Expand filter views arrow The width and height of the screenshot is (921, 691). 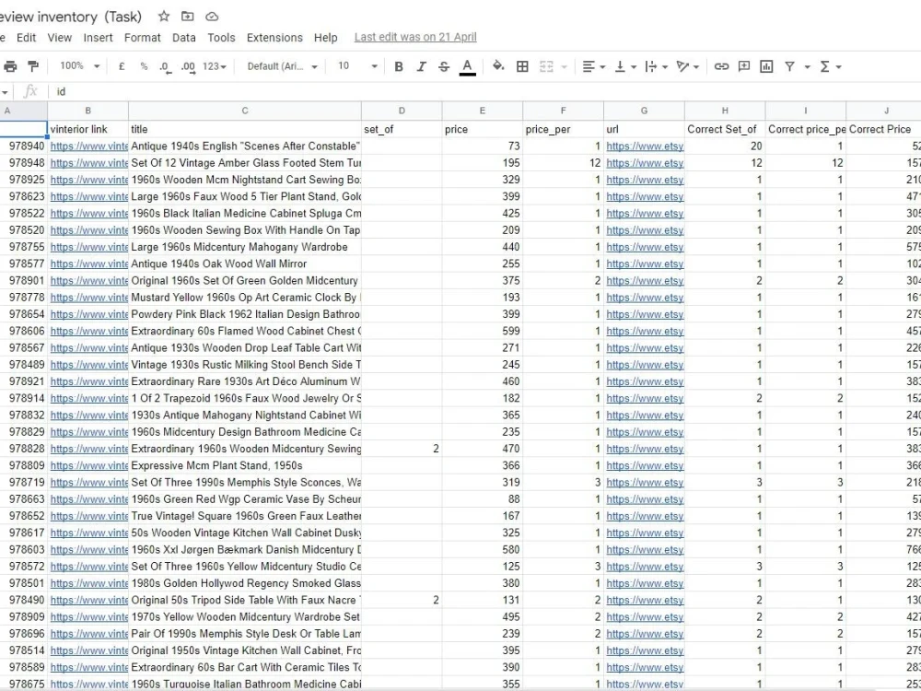[x=807, y=67]
